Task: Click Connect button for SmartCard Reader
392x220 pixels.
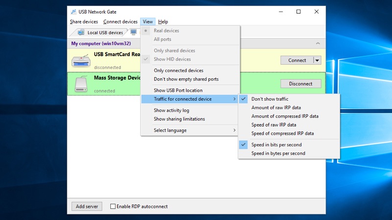Action: (297, 60)
